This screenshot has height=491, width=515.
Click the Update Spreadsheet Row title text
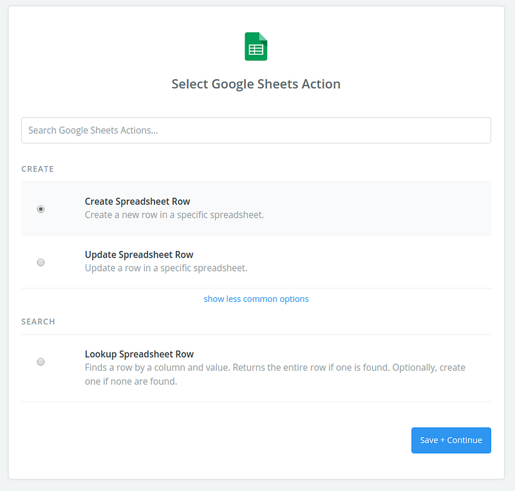(x=139, y=254)
